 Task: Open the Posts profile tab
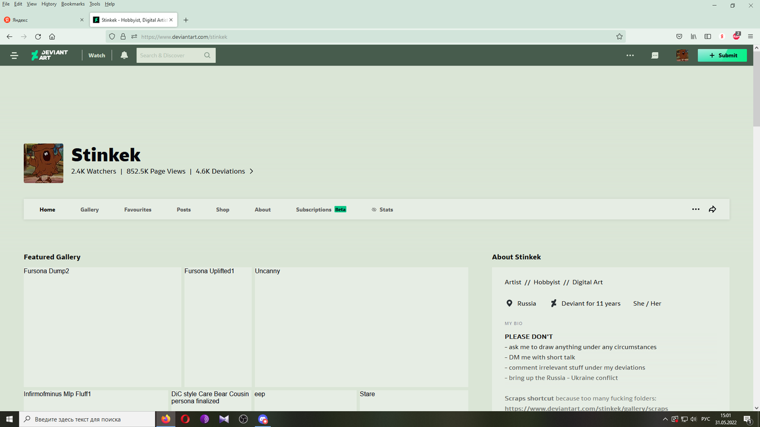[x=184, y=209]
